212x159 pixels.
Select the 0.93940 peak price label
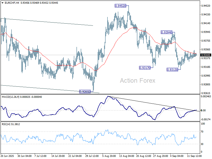tap(167, 32)
